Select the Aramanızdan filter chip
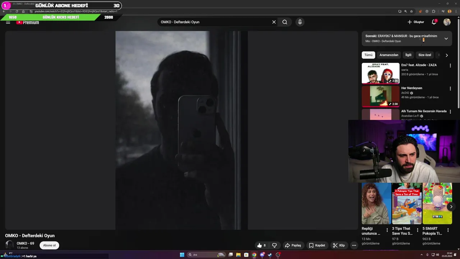Viewport: 460px width, 259px height. (389, 55)
